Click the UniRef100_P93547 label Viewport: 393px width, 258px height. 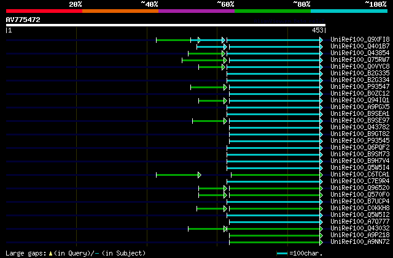[360, 87]
